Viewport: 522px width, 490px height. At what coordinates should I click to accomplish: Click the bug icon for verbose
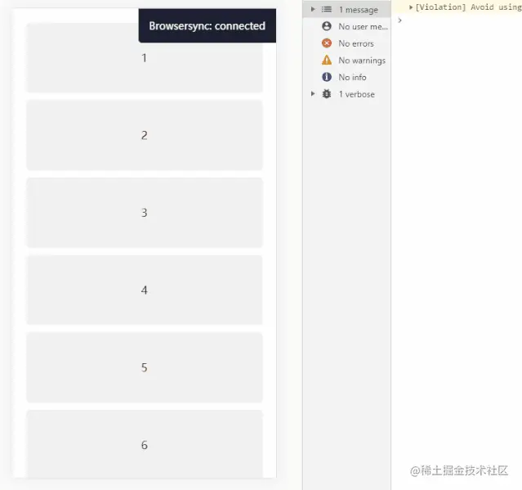[x=327, y=94]
